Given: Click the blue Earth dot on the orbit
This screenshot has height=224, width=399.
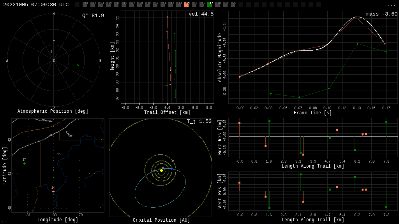Looking at the screenshot, I should [x=171, y=169].
